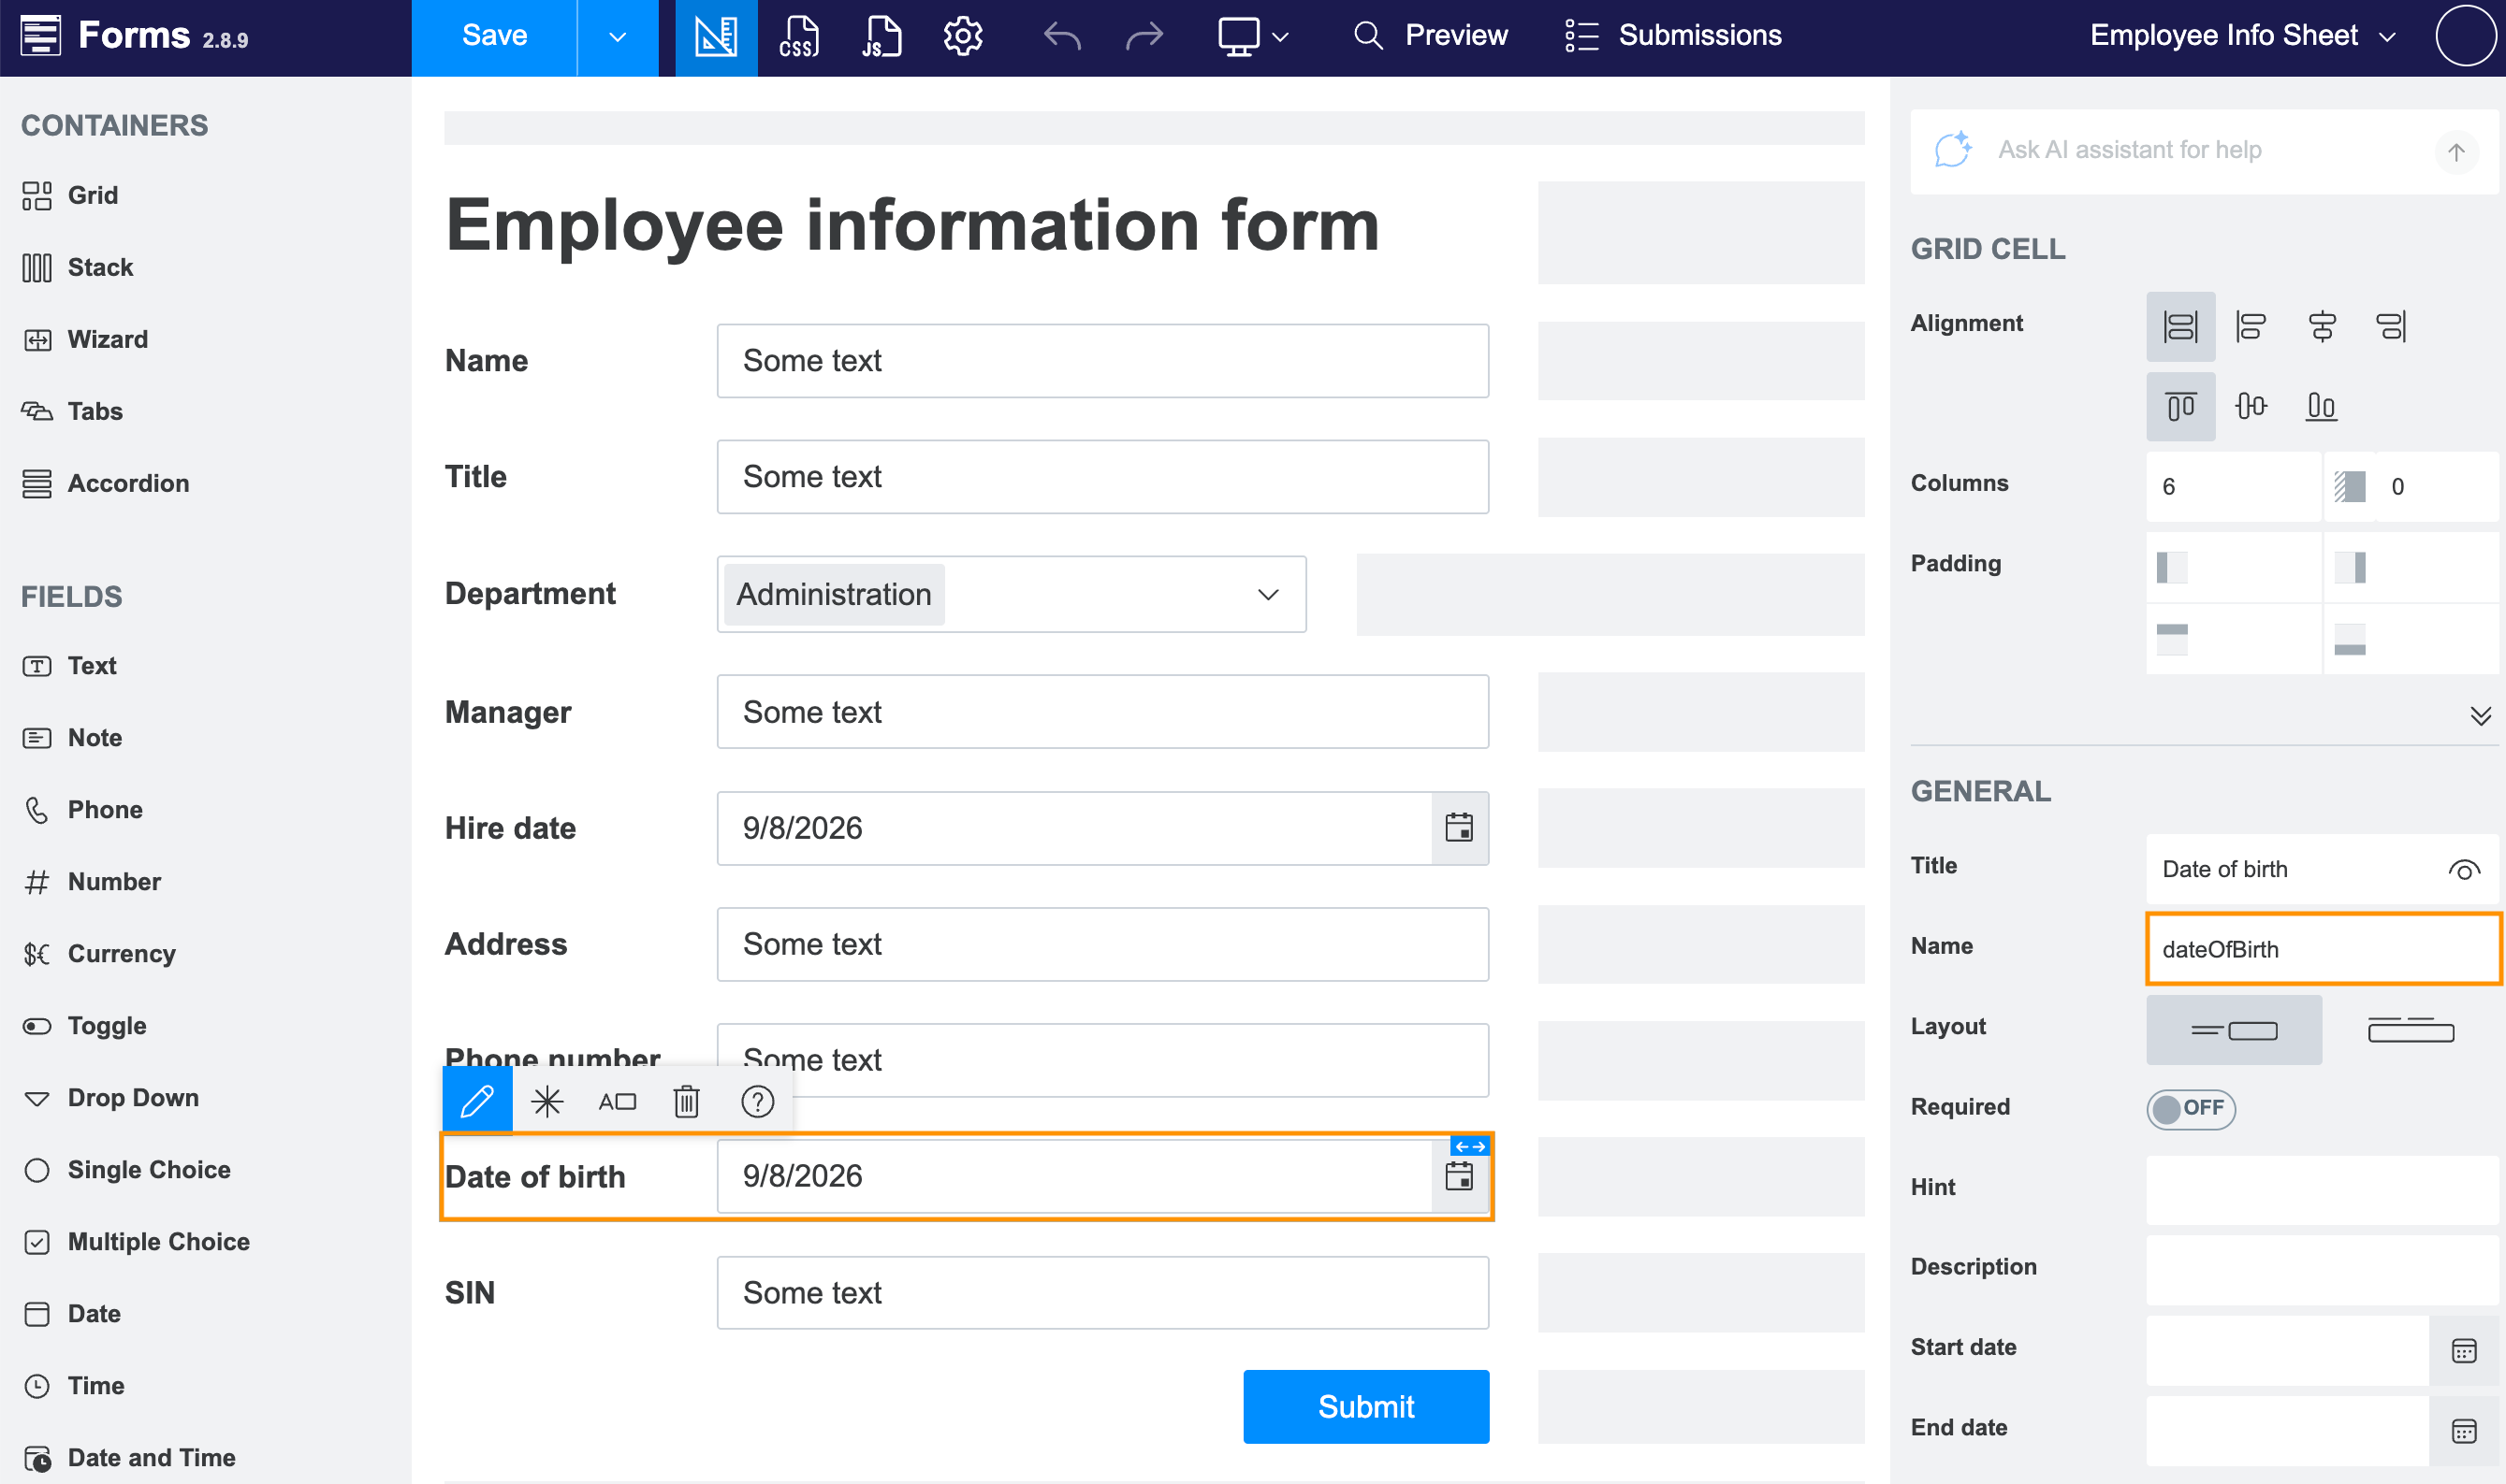This screenshot has width=2506, height=1484.
Task: Add a Drop Down field
Action: (x=110, y=1098)
